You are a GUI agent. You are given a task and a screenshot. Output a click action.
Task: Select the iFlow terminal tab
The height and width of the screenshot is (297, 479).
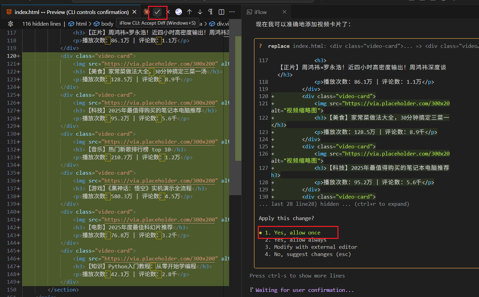[x=260, y=12]
